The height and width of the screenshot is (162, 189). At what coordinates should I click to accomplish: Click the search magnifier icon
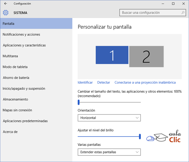point(183,13)
